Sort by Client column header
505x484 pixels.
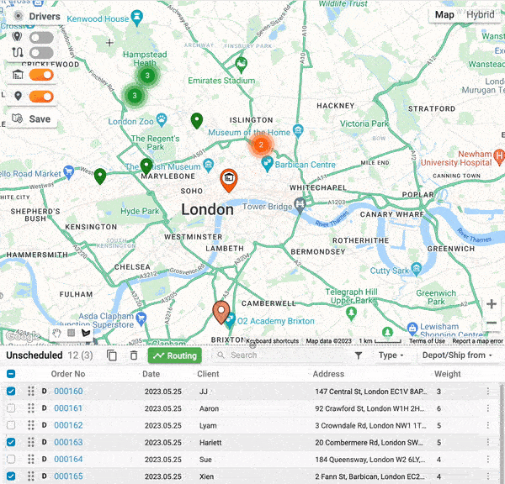(x=208, y=374)
